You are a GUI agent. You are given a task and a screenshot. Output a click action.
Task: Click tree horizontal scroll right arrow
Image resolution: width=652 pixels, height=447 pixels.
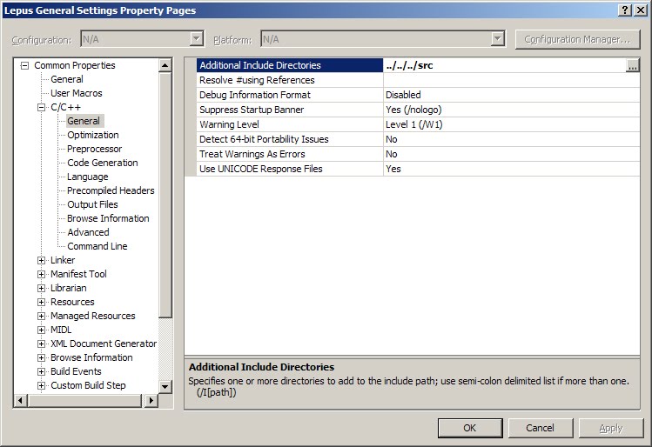(151, 400)
